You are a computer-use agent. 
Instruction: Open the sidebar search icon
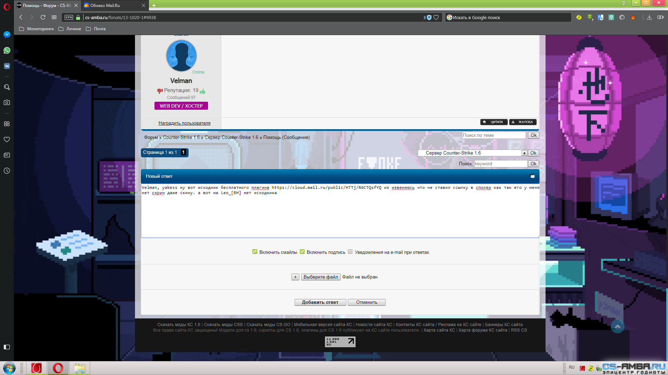click(7, 87)
